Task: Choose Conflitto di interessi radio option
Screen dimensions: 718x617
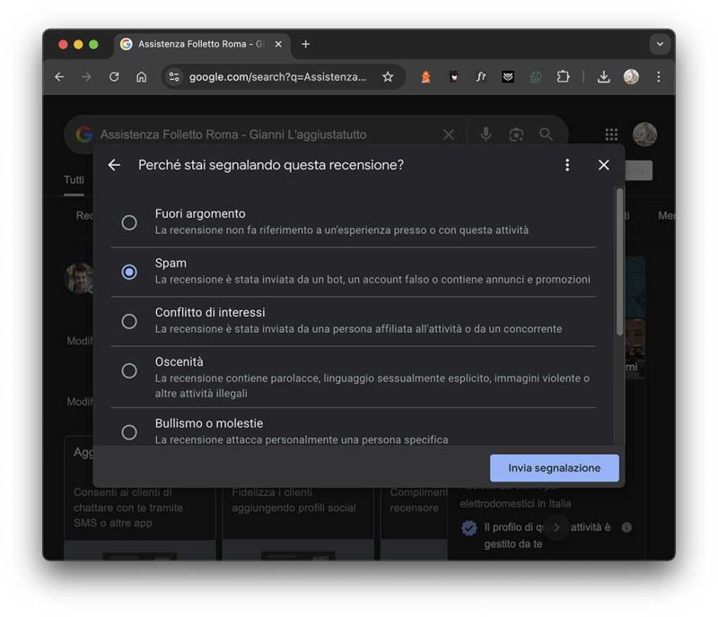Action: pyautogui.click(x=129, y=321)
